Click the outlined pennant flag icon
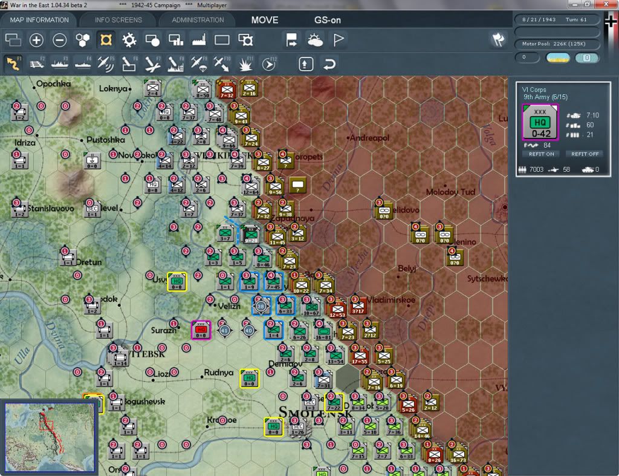This screenshot has height=476, width=619. (339, 40)
